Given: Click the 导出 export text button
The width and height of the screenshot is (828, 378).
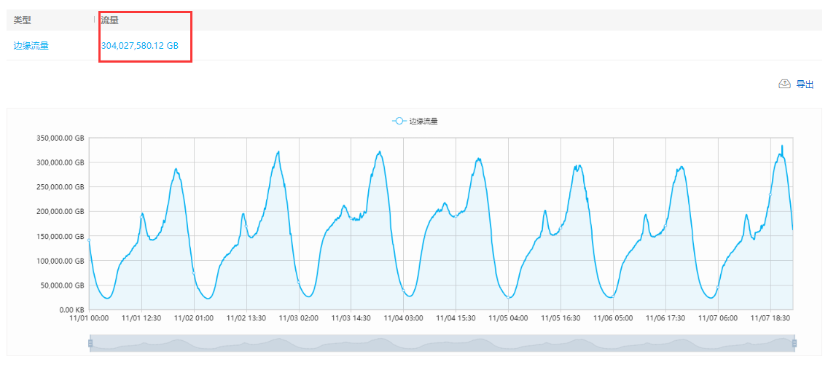Looking at the screenshot, I should 805,84.
